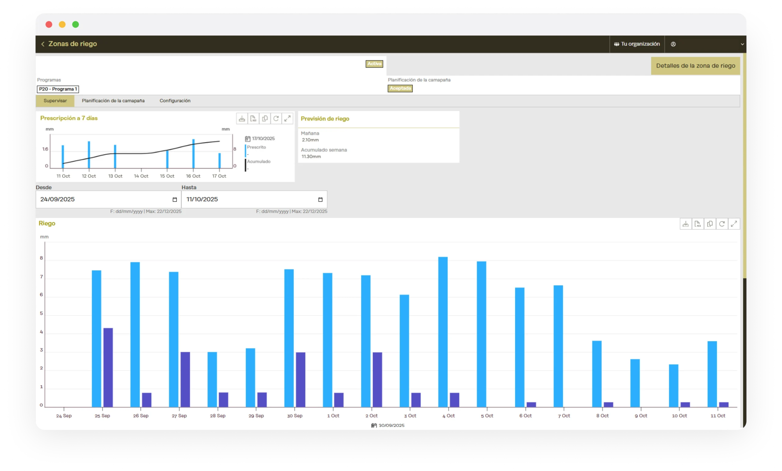Copy the Prescripción a 7 días chart
The height and width of the screenshot is (471, 782).
(265, 119)
